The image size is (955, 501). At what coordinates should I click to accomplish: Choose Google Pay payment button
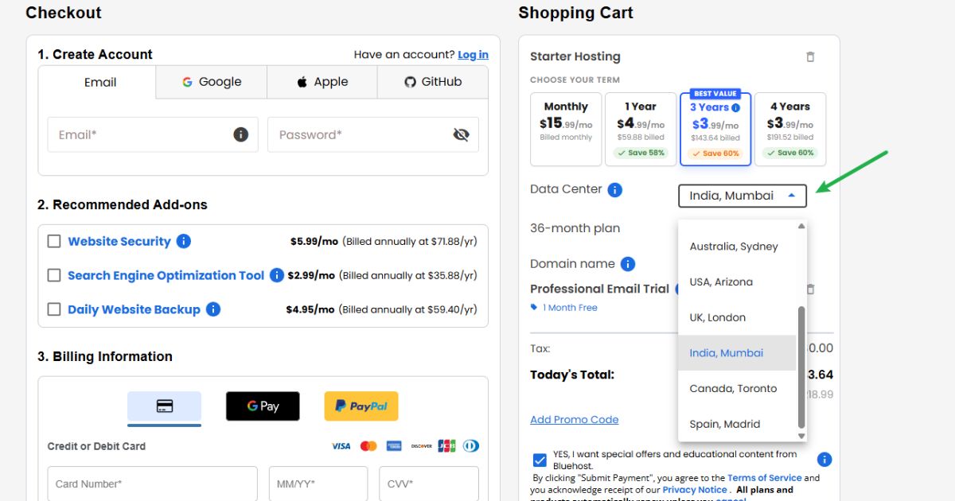pyautogui.click(x=263, y=406)
